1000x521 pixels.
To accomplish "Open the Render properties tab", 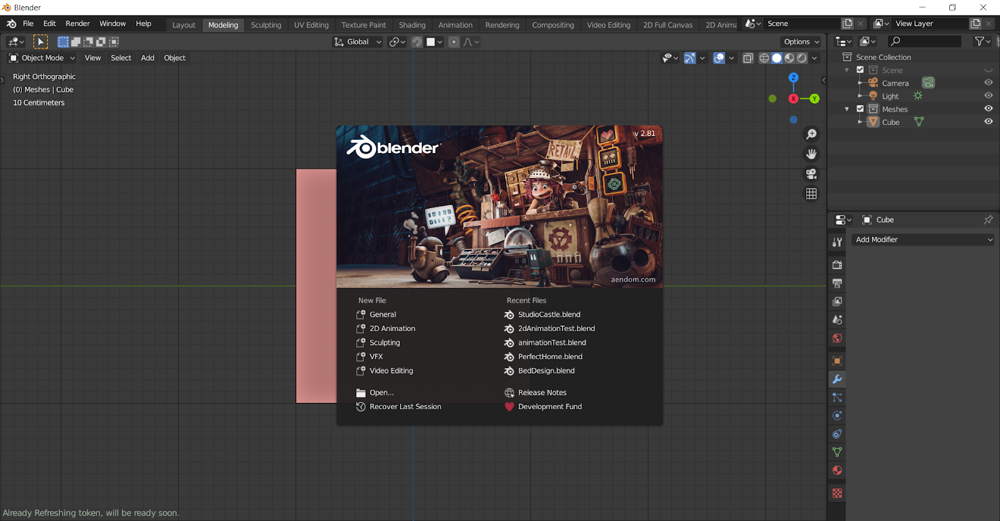I will tap(837, 265).
